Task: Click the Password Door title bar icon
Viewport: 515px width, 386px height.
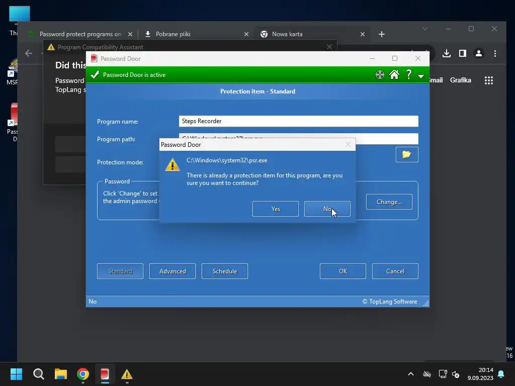Action: 94,58
